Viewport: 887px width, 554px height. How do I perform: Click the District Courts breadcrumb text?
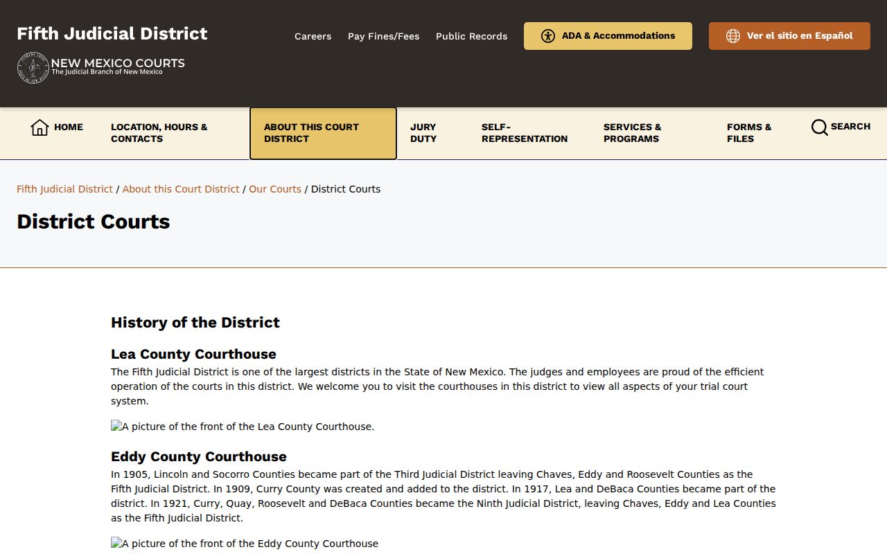pos(346,189)
